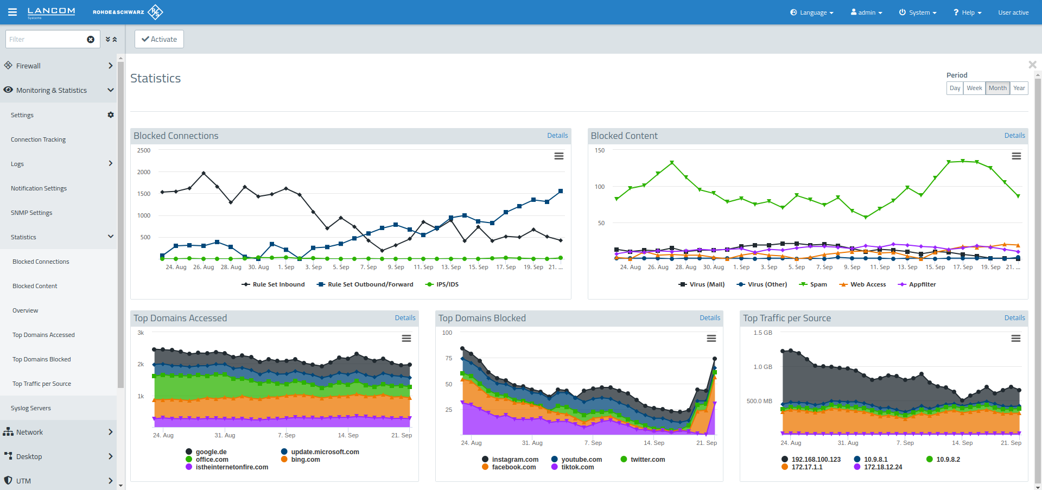Viewport: 1042px width, 490px height.
Task: Click the Firewall shield icon
Action: coord(8,65)
